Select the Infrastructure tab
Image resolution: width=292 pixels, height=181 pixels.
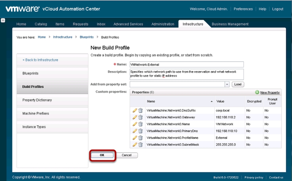click(x=193, y=24)
